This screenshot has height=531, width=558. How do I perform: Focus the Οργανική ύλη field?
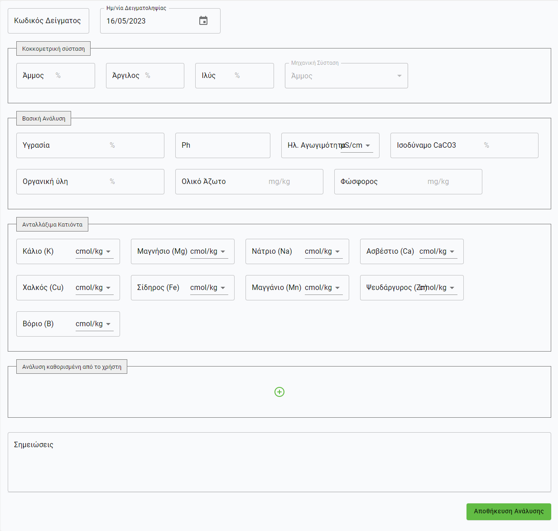point(90,182)
